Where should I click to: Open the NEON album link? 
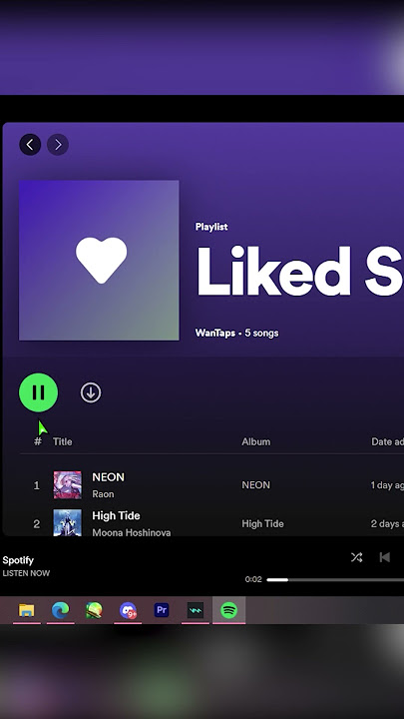255,485
